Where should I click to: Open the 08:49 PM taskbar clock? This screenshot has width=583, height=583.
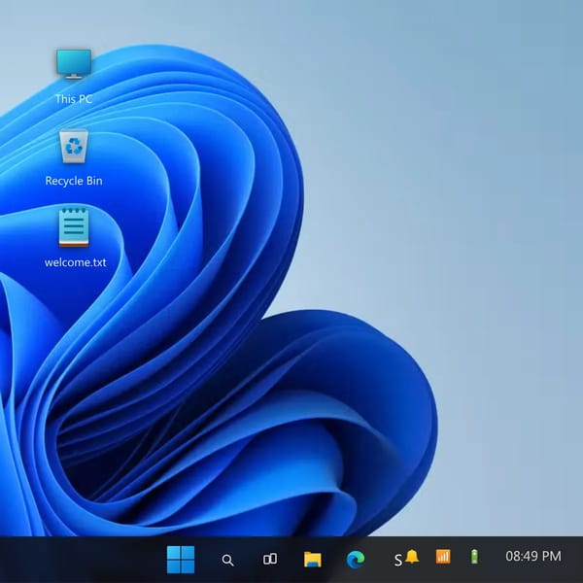click(x=533, y=556)
